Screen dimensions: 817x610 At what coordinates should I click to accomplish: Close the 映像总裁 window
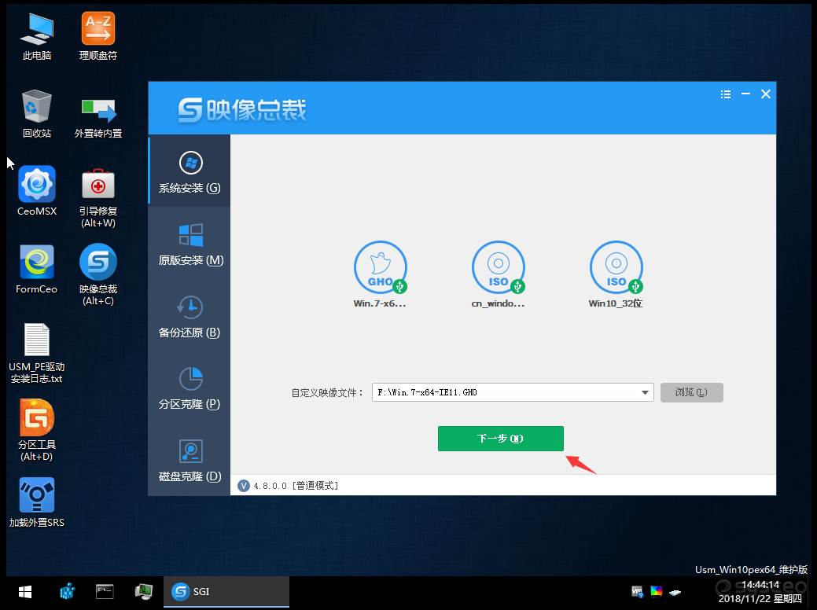pos(765,94)
